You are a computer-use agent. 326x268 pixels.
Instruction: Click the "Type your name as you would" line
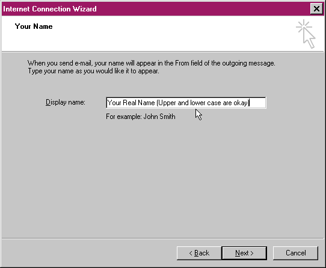point(93,71)
